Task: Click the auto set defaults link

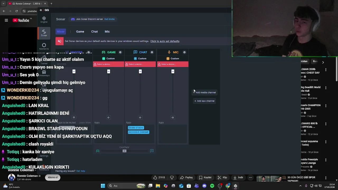Action: [x=165, y=41]
